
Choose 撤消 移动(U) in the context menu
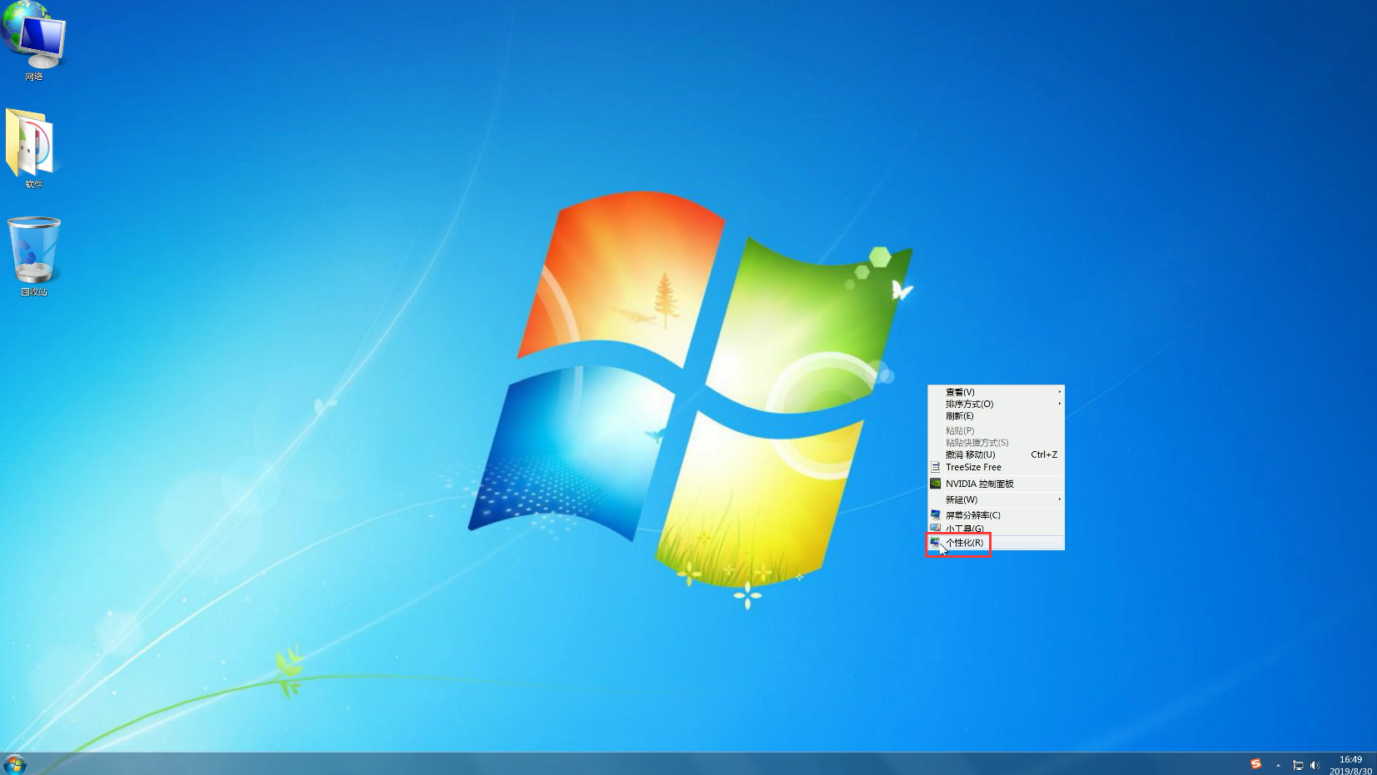click(996, 455)
